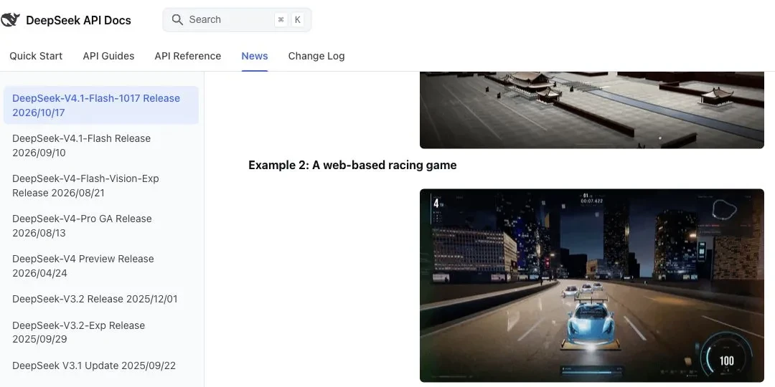Click the K shortcut key badge in the search box

(298, 20)
